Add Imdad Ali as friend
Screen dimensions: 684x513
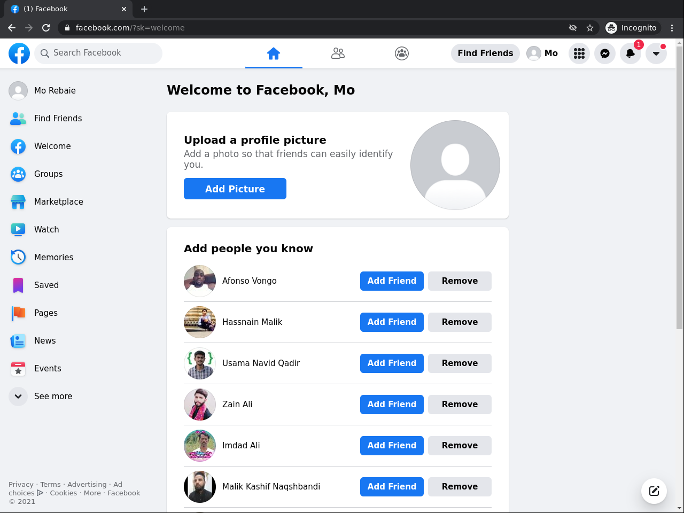pos(392,446)
